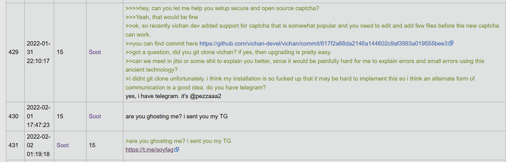
Task: Click the line mentioning @pezzaaa2
Action: coord(173,96)
